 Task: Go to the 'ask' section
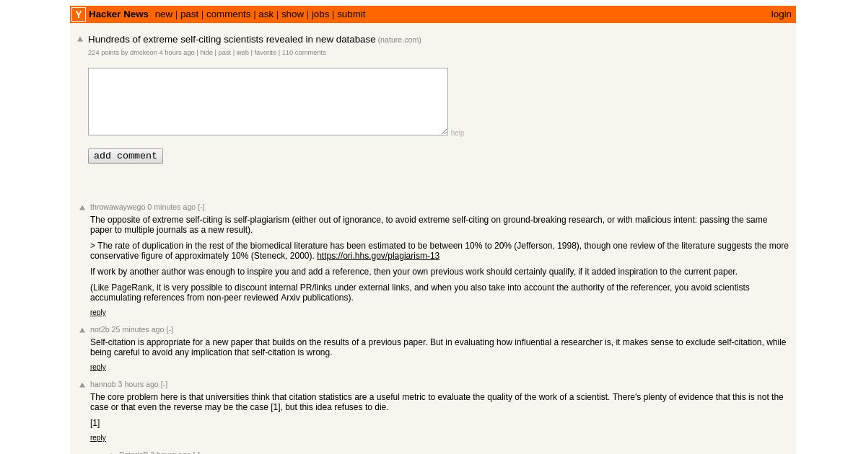(266, 14)
